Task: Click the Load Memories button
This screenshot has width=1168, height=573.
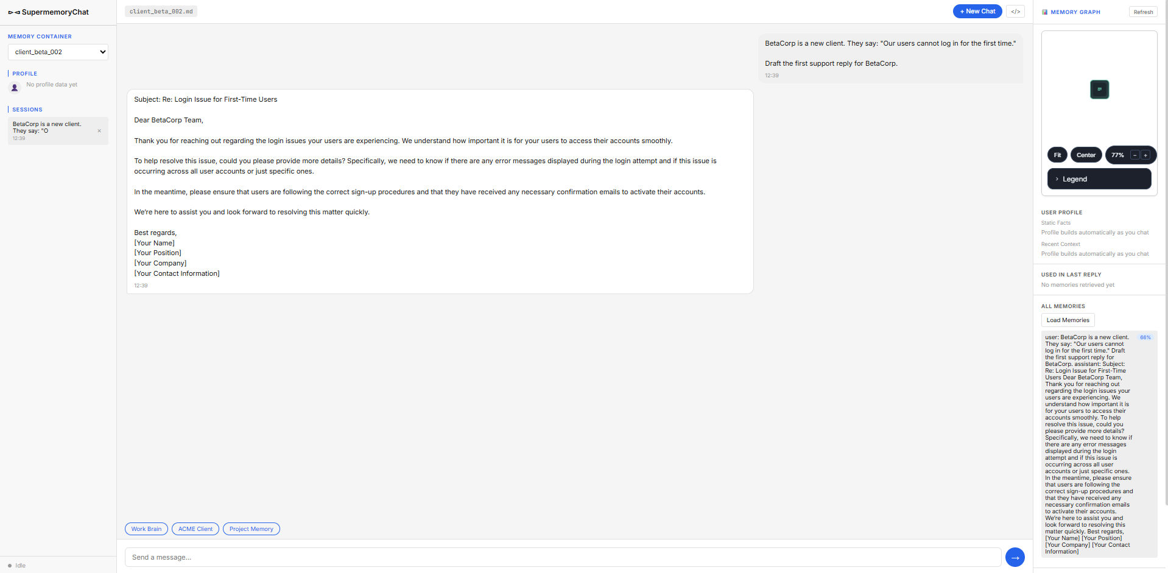Action: 1068,320
